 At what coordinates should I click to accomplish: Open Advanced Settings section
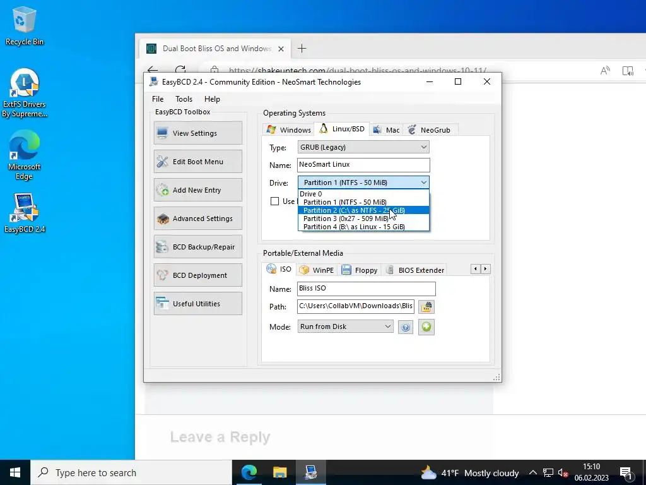pos(197,218)
